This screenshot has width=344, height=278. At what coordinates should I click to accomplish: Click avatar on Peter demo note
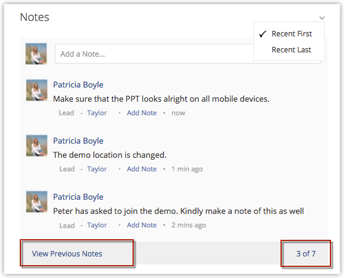pyautogui.click(x=36, y=202)
